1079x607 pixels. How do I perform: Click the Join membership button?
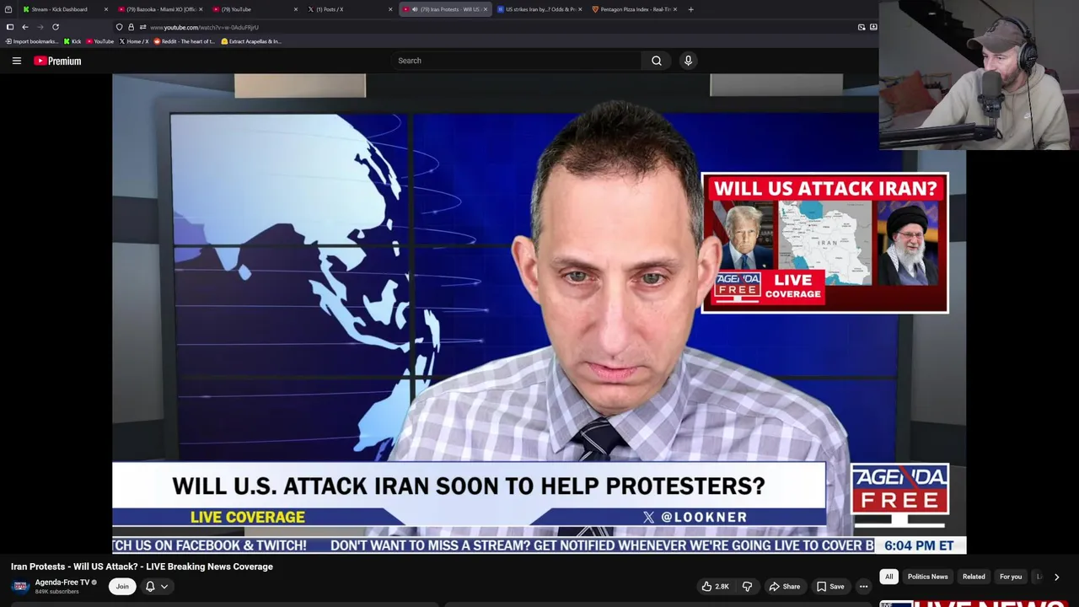pyautogui.click(x=122, y=587)
